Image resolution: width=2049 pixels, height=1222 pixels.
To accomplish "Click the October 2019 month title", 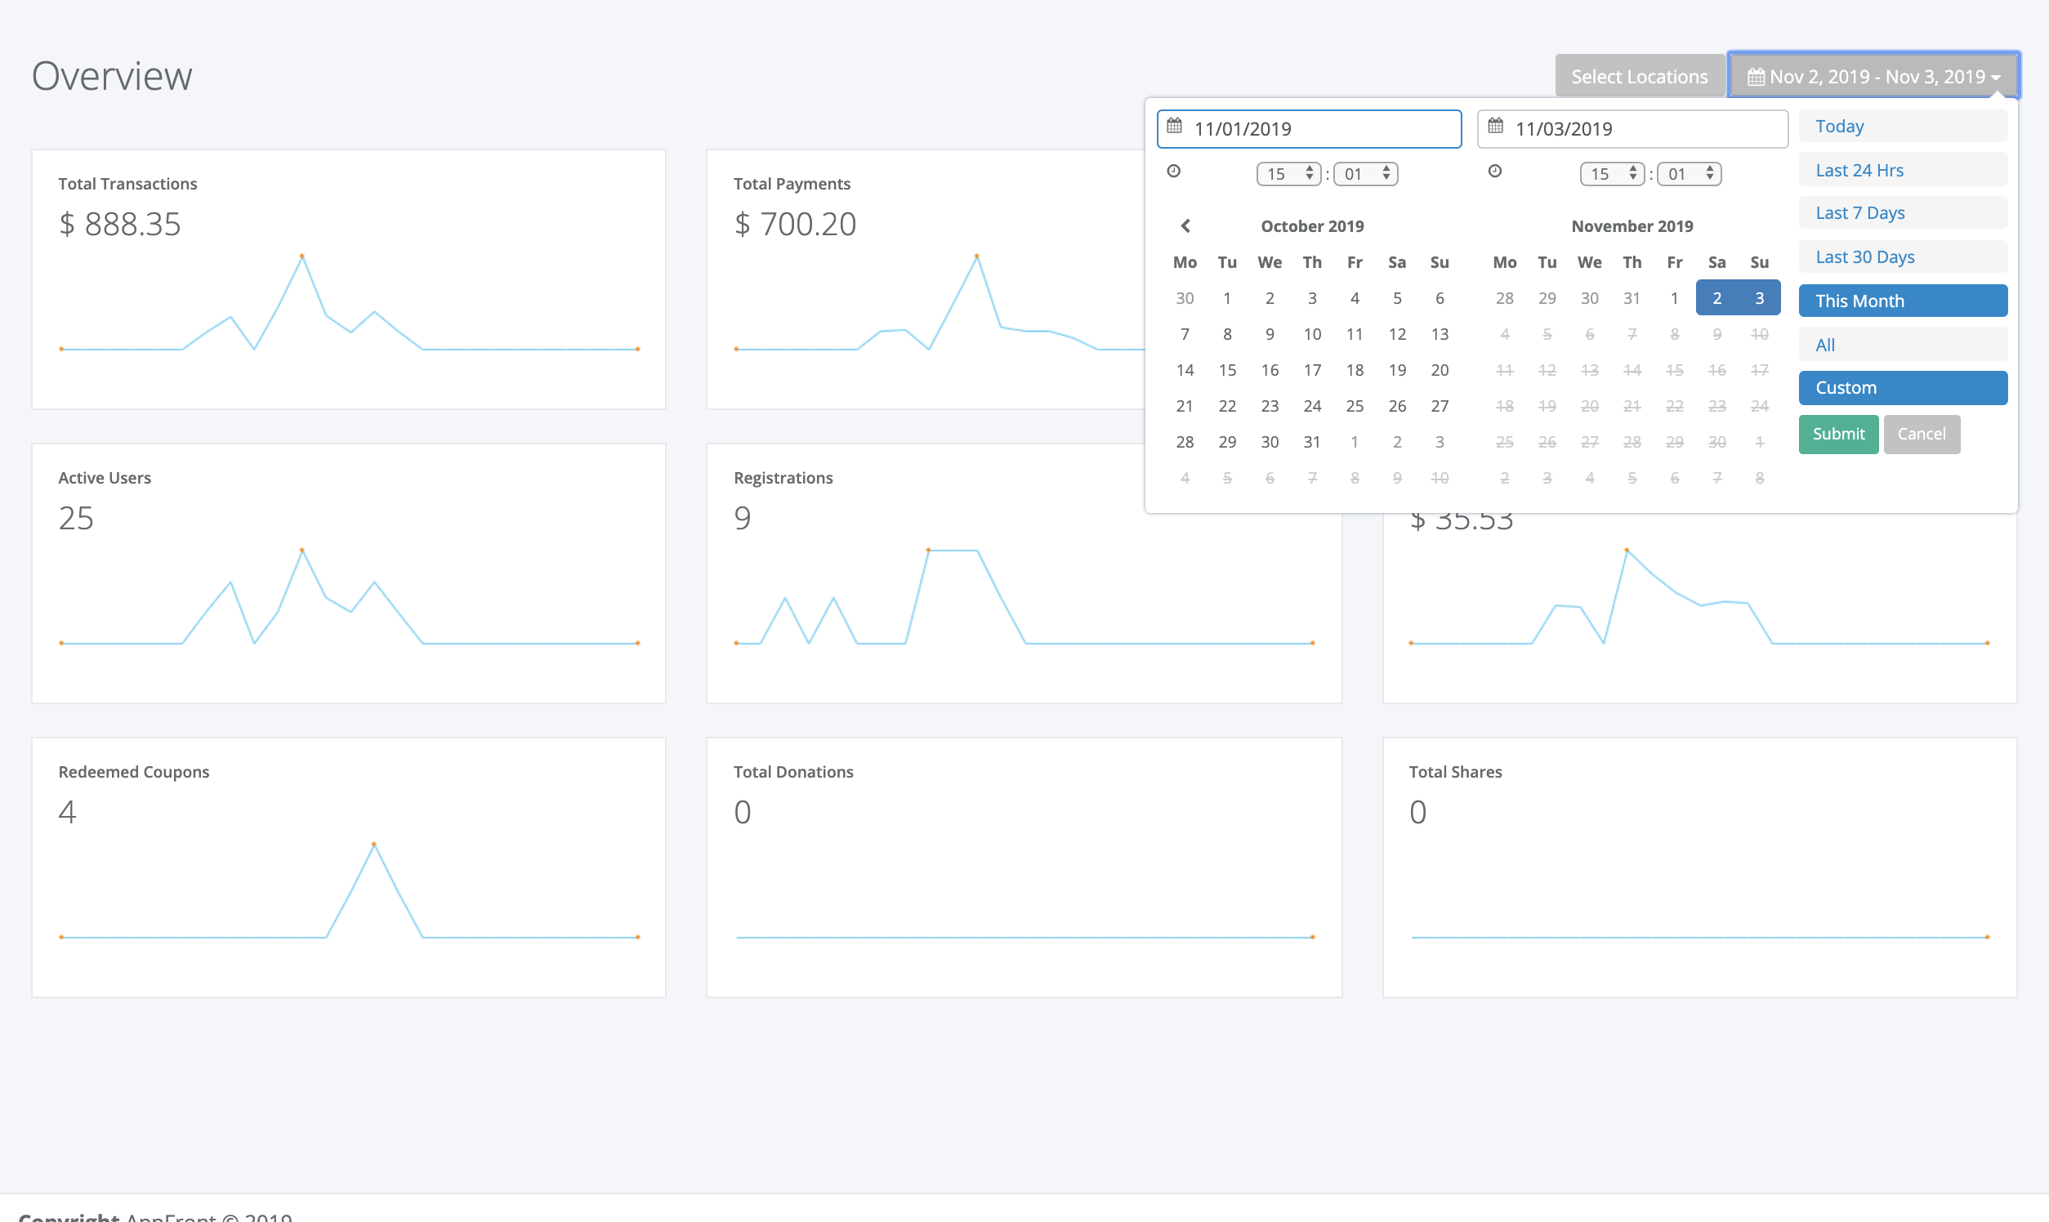I will tap(1312, 225).
